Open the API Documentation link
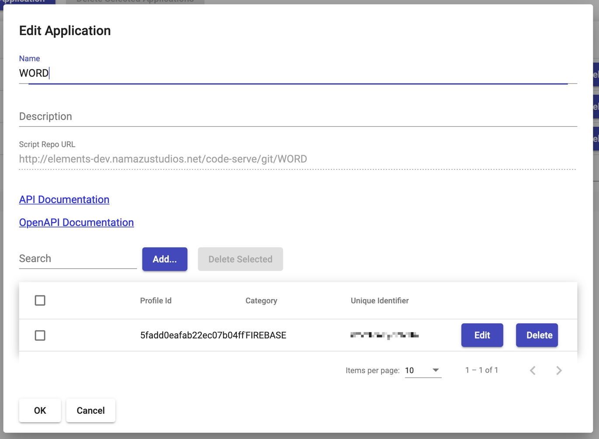The width and height of the screenshot is (599, 439). pos(64,200)
